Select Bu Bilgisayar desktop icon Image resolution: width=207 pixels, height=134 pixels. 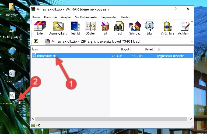(12, 32)
